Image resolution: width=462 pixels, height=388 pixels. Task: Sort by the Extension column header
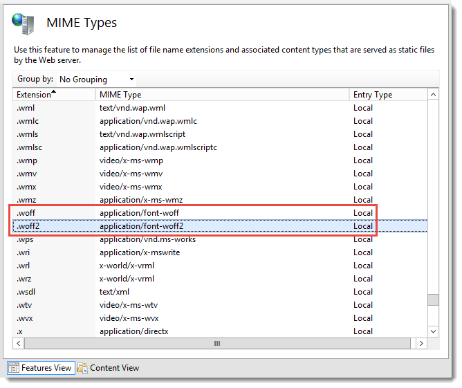(54, 95)
